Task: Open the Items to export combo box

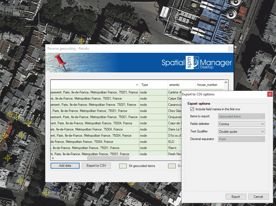Action: pyautogui.click(x=241, y=116)
